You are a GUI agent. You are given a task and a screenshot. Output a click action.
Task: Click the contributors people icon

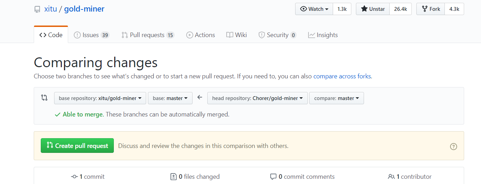tap(391, 177)
